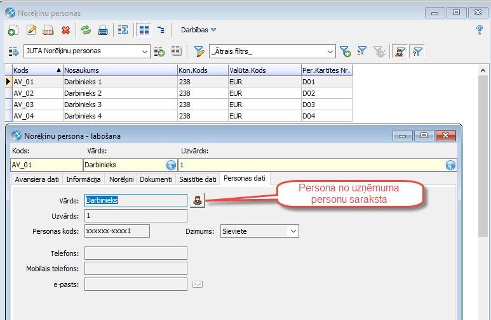The height and width of the screenshot is (320, 491).
Task: Minimize the Norēķinu persona - labošana dialog
Action: click(x=403, y=136)
